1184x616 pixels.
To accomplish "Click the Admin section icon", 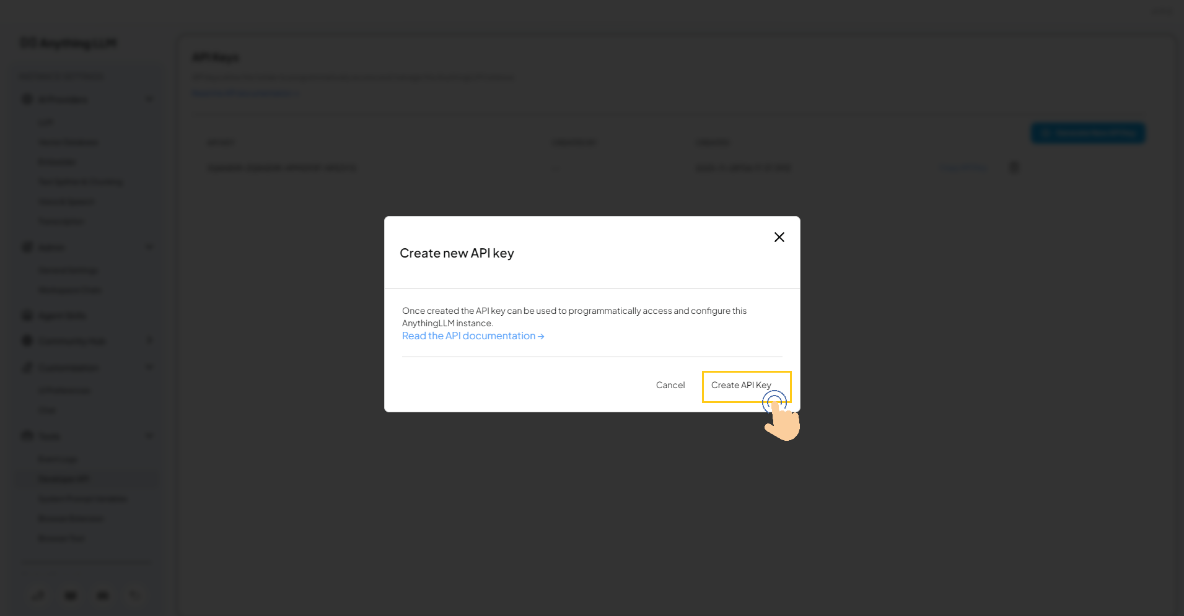I will click(x=27, y=247).
